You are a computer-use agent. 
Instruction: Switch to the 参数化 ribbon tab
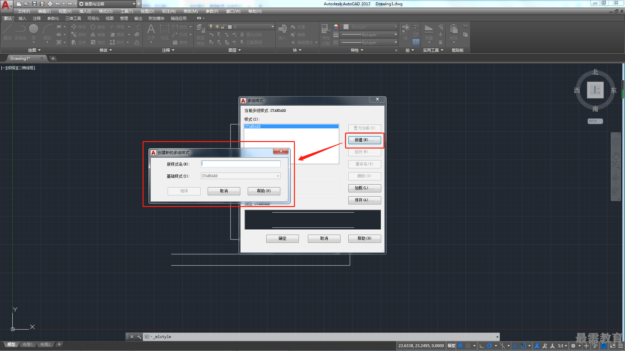(x=53, y=19)
